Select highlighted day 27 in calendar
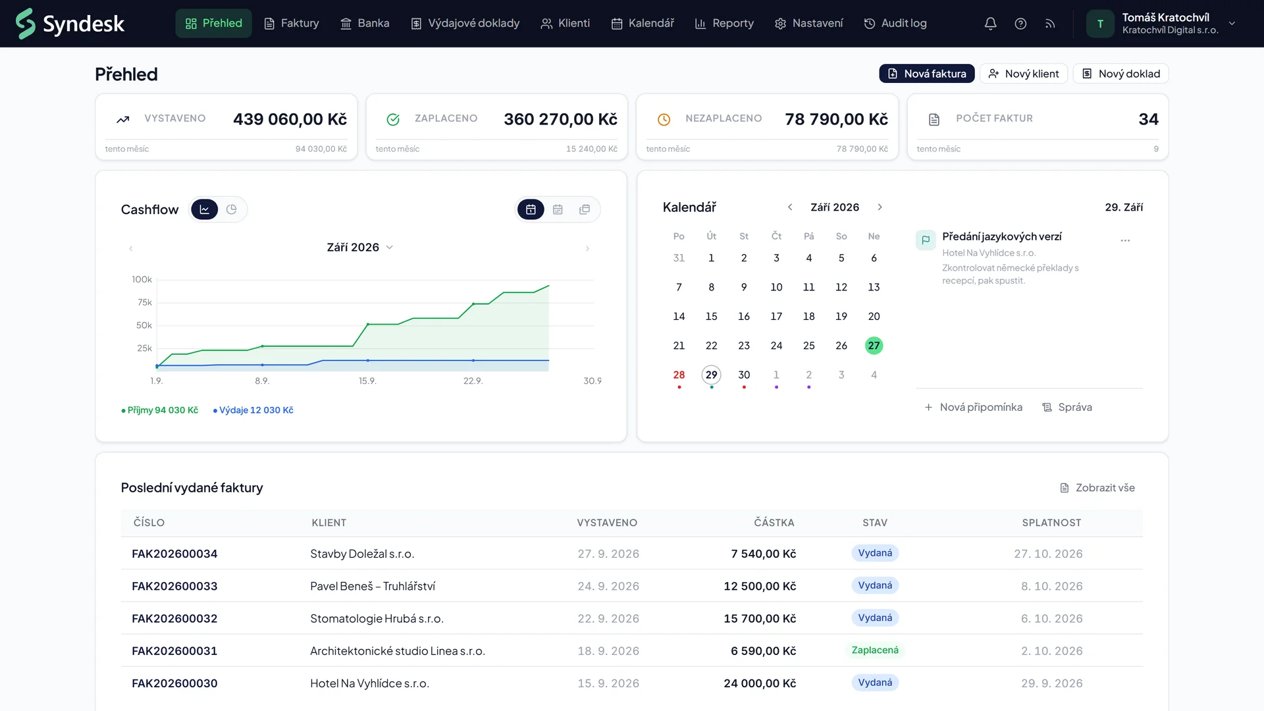The width and height of the screenshot is (1264, 711). (x=874, y=346)
